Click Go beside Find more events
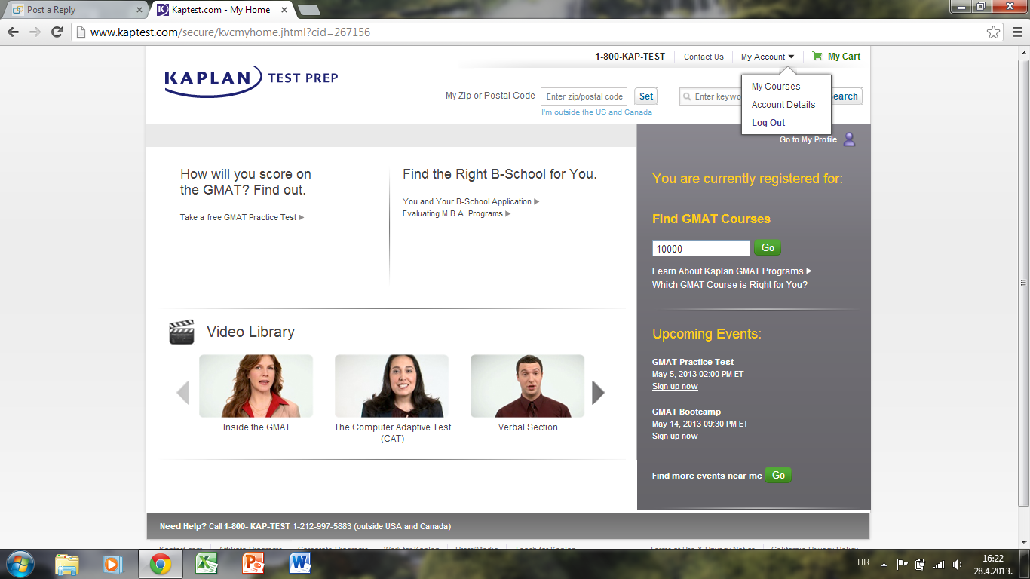1030x579 pixels. pos(778,475)
